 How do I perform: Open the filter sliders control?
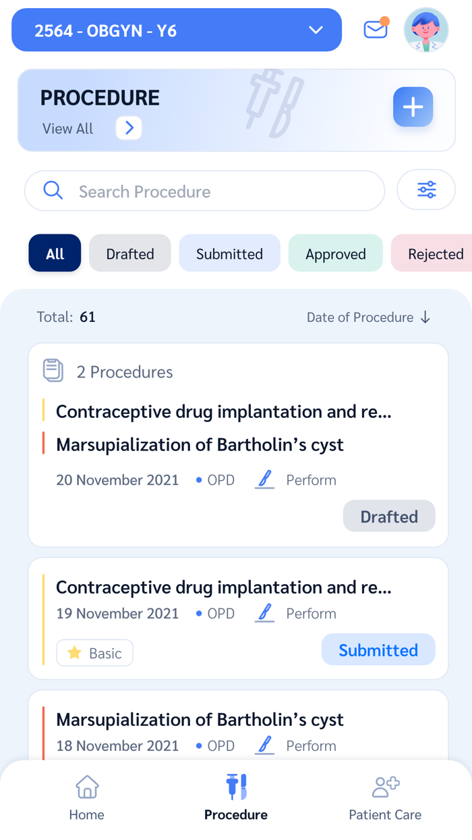(426, 190)
